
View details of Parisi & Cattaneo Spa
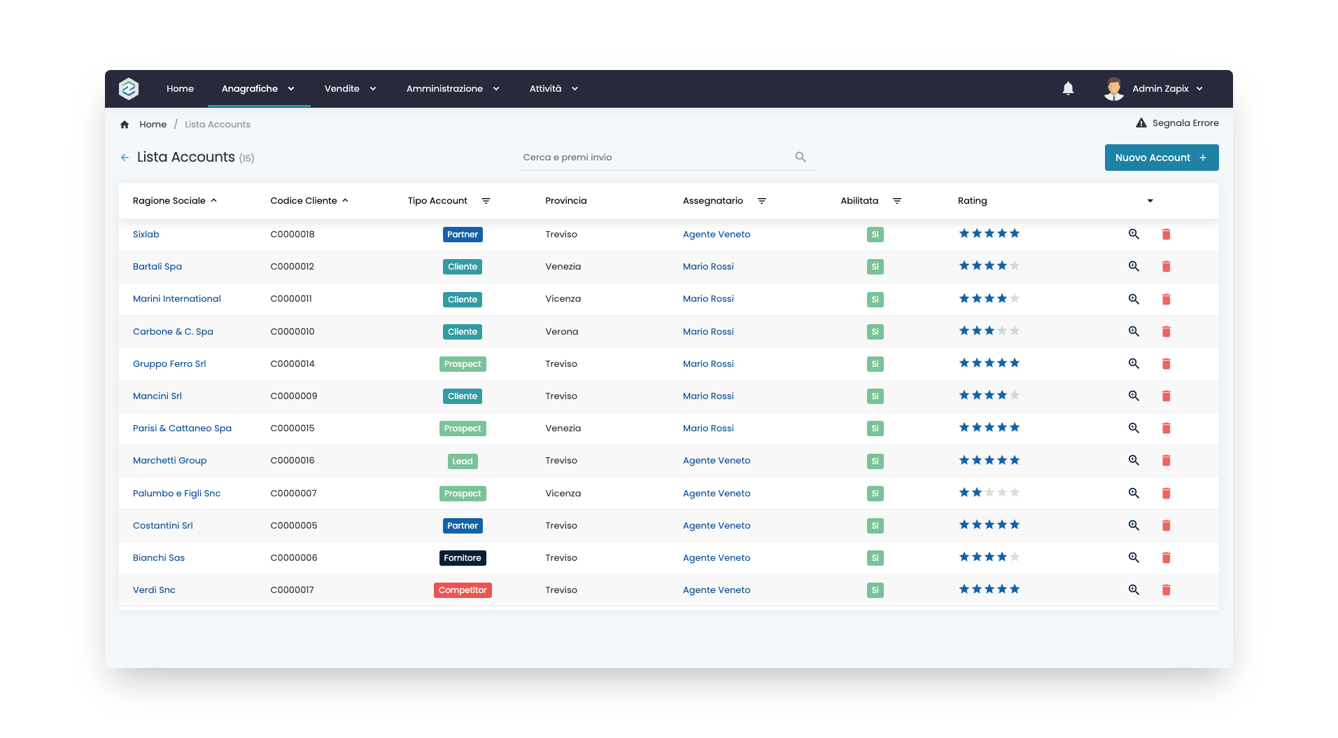(1134, 429)
